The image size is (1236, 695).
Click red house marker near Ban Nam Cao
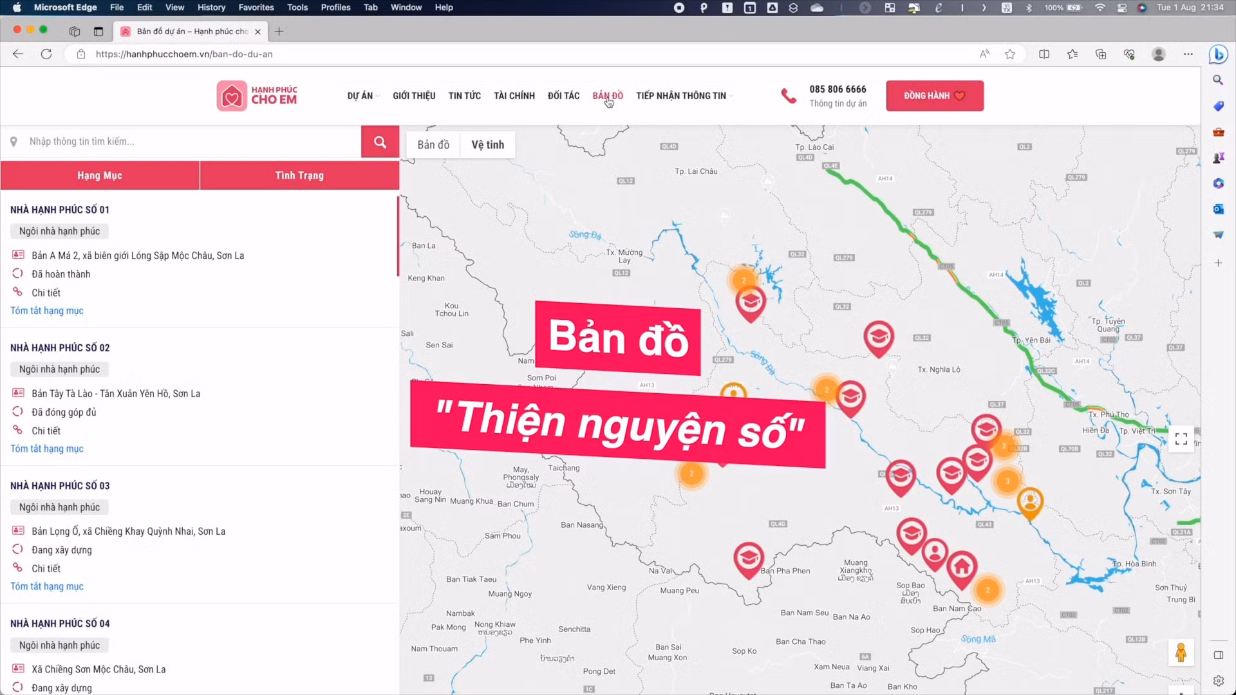tap(962, 570)
